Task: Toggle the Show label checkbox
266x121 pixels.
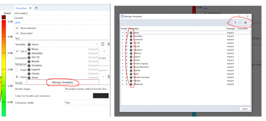Action: point(17,33)
